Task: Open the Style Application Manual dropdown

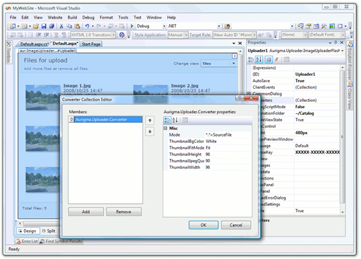Action: 186,35
